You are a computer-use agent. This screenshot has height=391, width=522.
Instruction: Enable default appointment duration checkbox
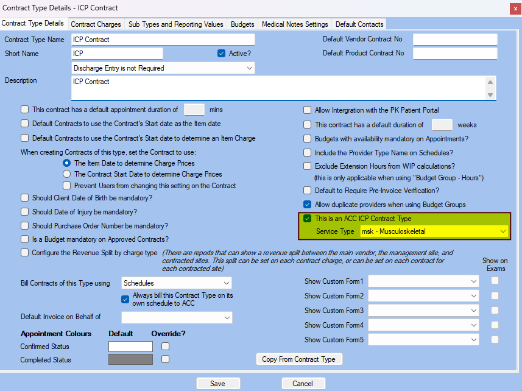click(x=24, y=110)
